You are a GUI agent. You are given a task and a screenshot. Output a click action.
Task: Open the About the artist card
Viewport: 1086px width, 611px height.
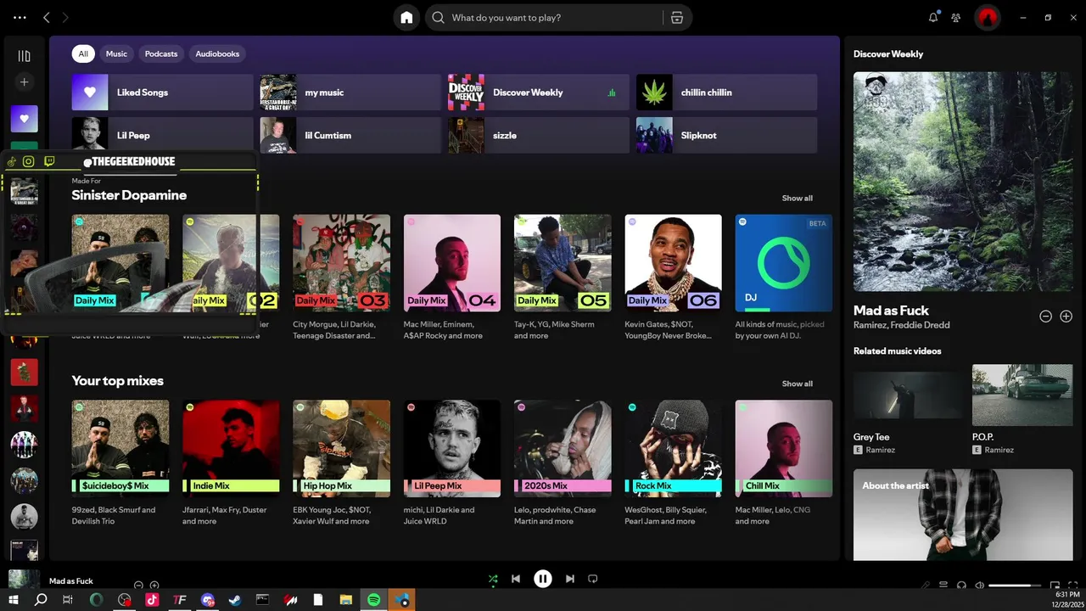(964, 514)
